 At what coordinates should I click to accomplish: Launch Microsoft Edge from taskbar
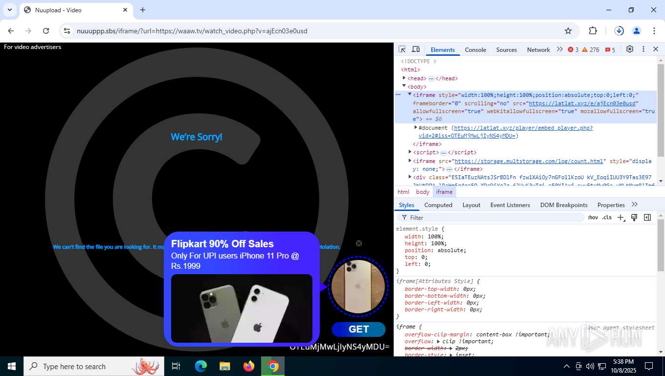click(201, 366)
